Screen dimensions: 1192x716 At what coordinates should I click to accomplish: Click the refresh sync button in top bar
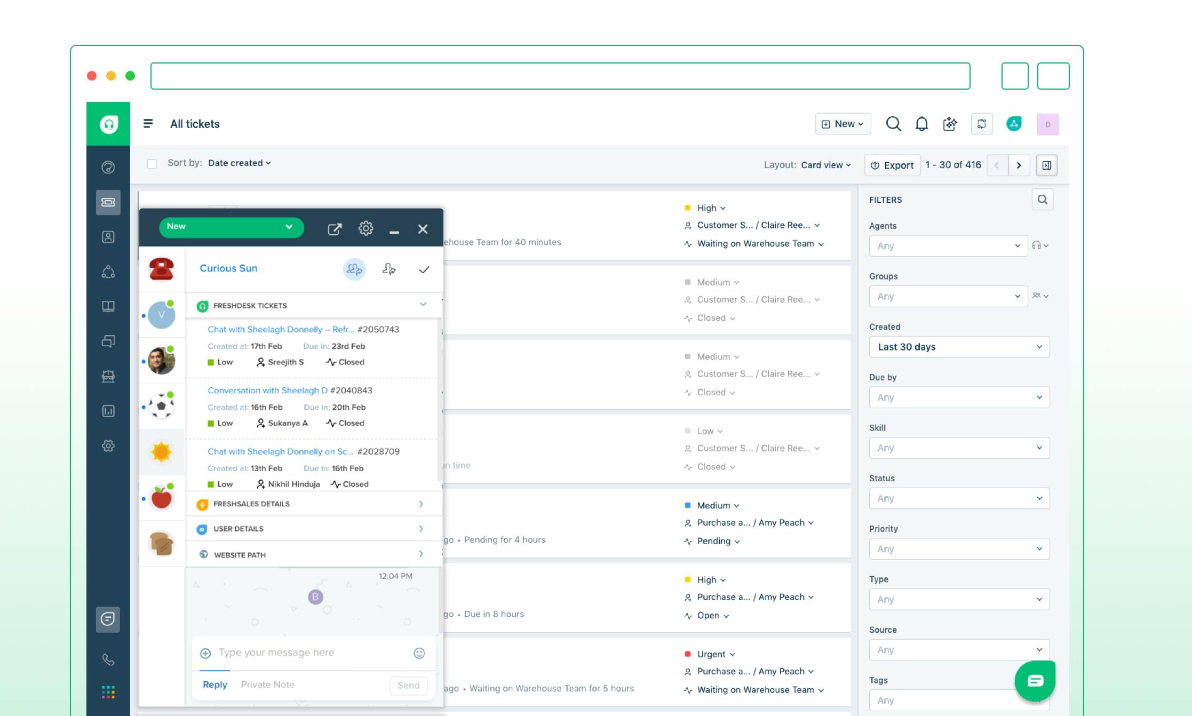coord(982,124)
